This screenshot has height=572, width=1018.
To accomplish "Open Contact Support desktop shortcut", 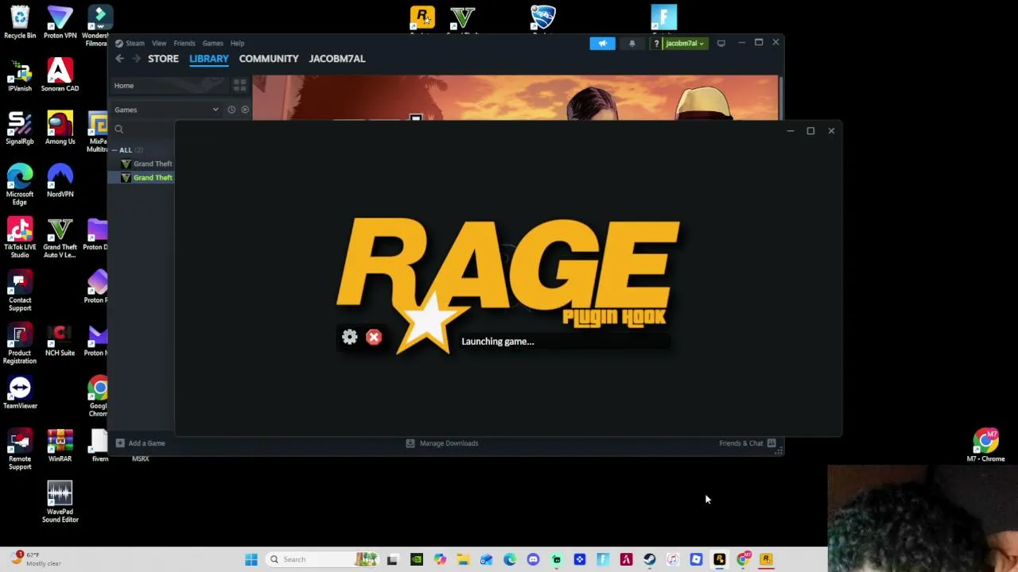I will 20,292.
